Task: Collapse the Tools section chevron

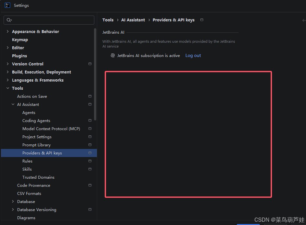Action: (x=7, y=88)
